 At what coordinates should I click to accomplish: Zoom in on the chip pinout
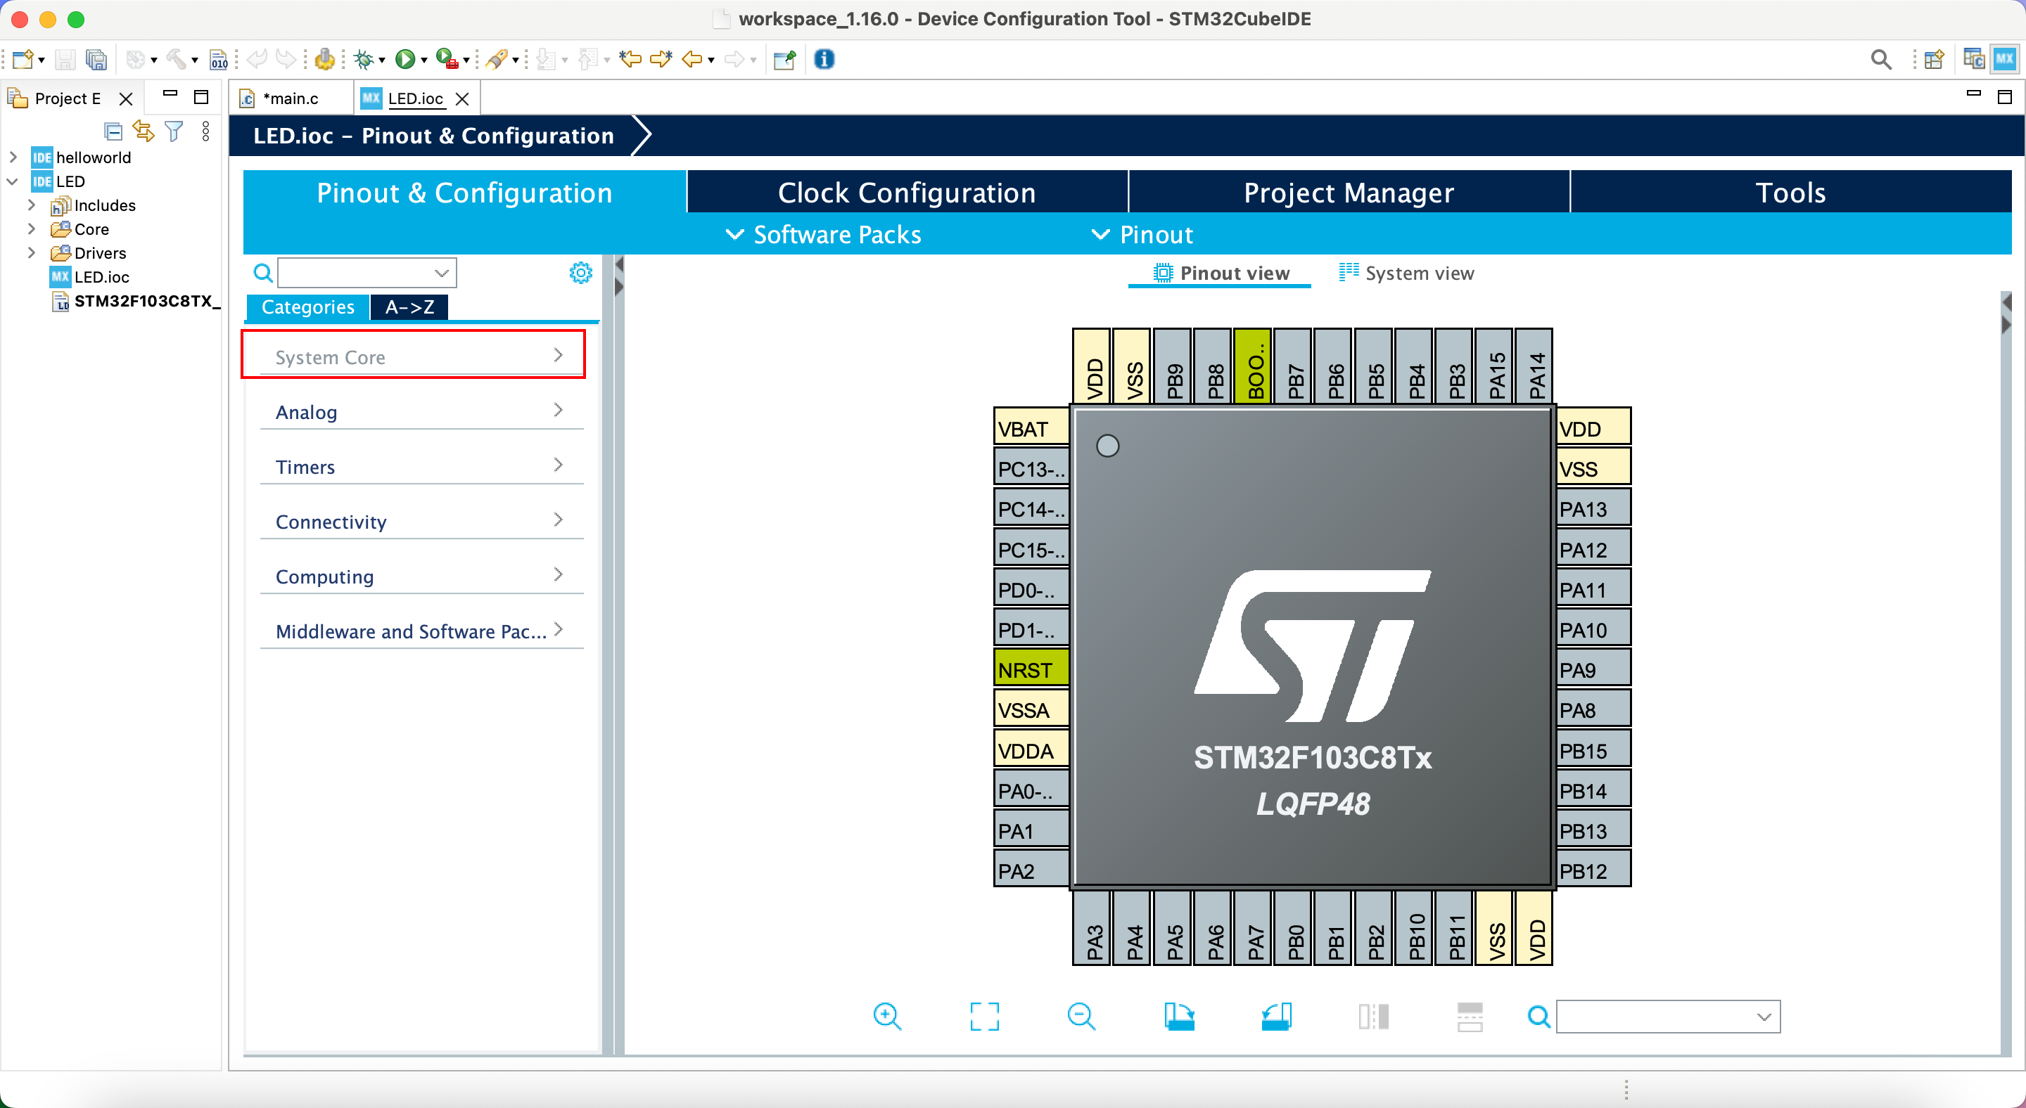point(887,1017)
